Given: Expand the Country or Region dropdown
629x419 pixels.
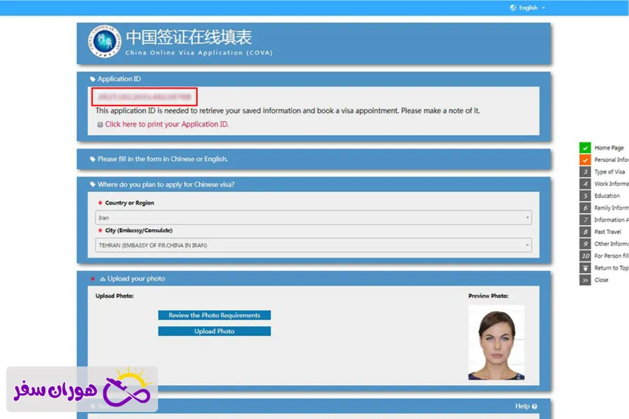Looking at the screenshot, I should click(x=313, y=218).
